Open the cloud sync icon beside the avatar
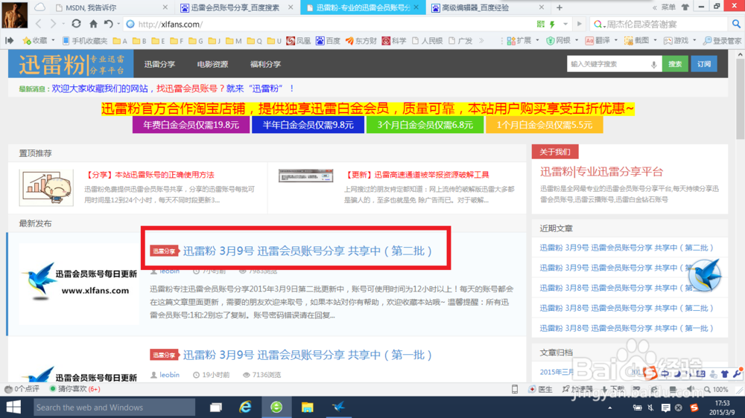745x418 pixels. [40, 7]
